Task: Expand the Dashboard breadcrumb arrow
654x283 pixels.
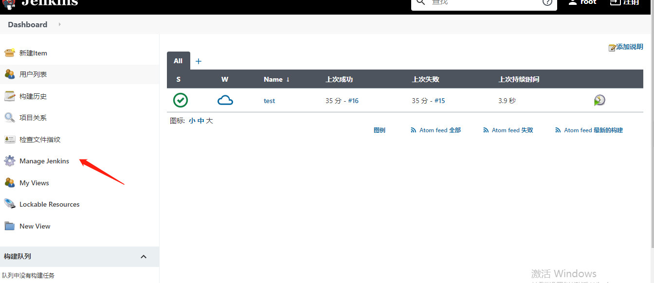Action: point(60,24)
